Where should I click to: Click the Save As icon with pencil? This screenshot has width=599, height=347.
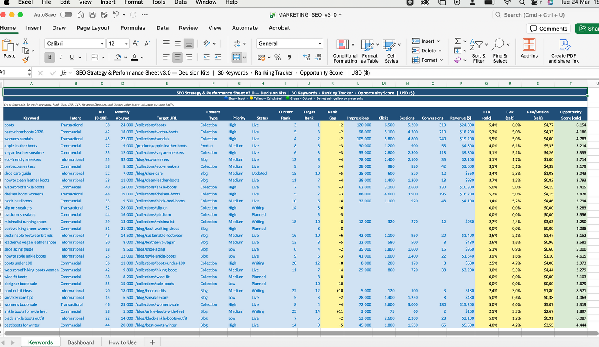click(x=104, y=14)
